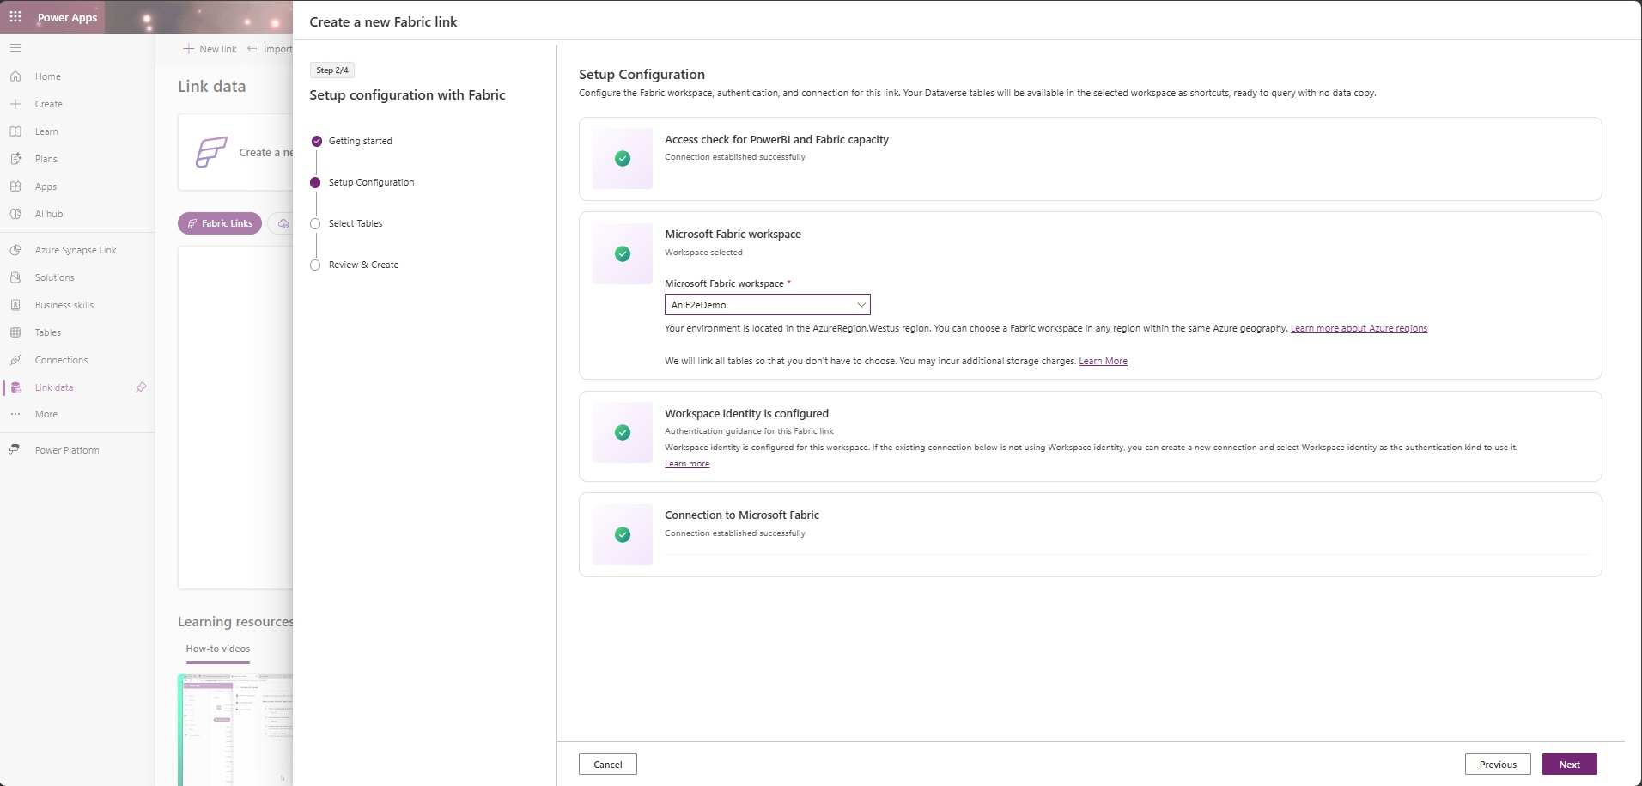The height and width of the screenshot is (786, 1642).
Task: Click the Home icon in sidebar
Action: pyautogui.click(x=15, y=76)
